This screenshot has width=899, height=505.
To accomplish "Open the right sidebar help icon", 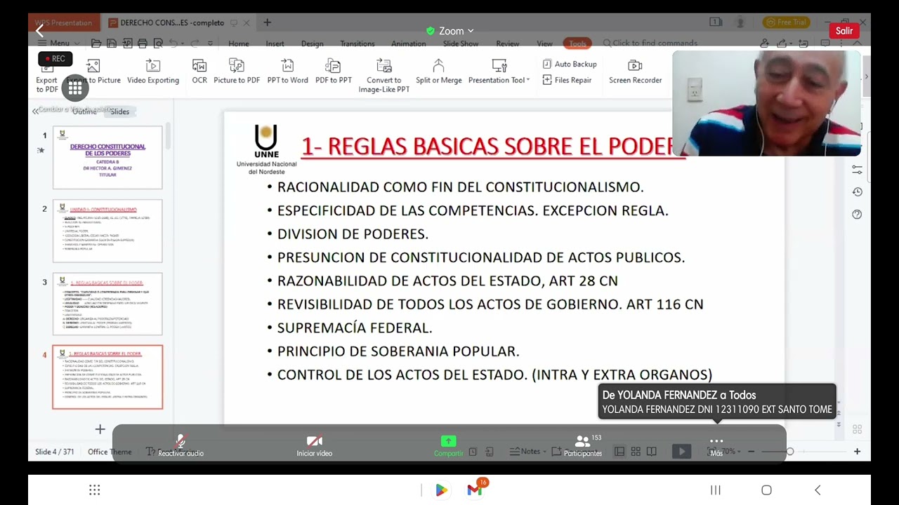I will click(x=857, y=215).
